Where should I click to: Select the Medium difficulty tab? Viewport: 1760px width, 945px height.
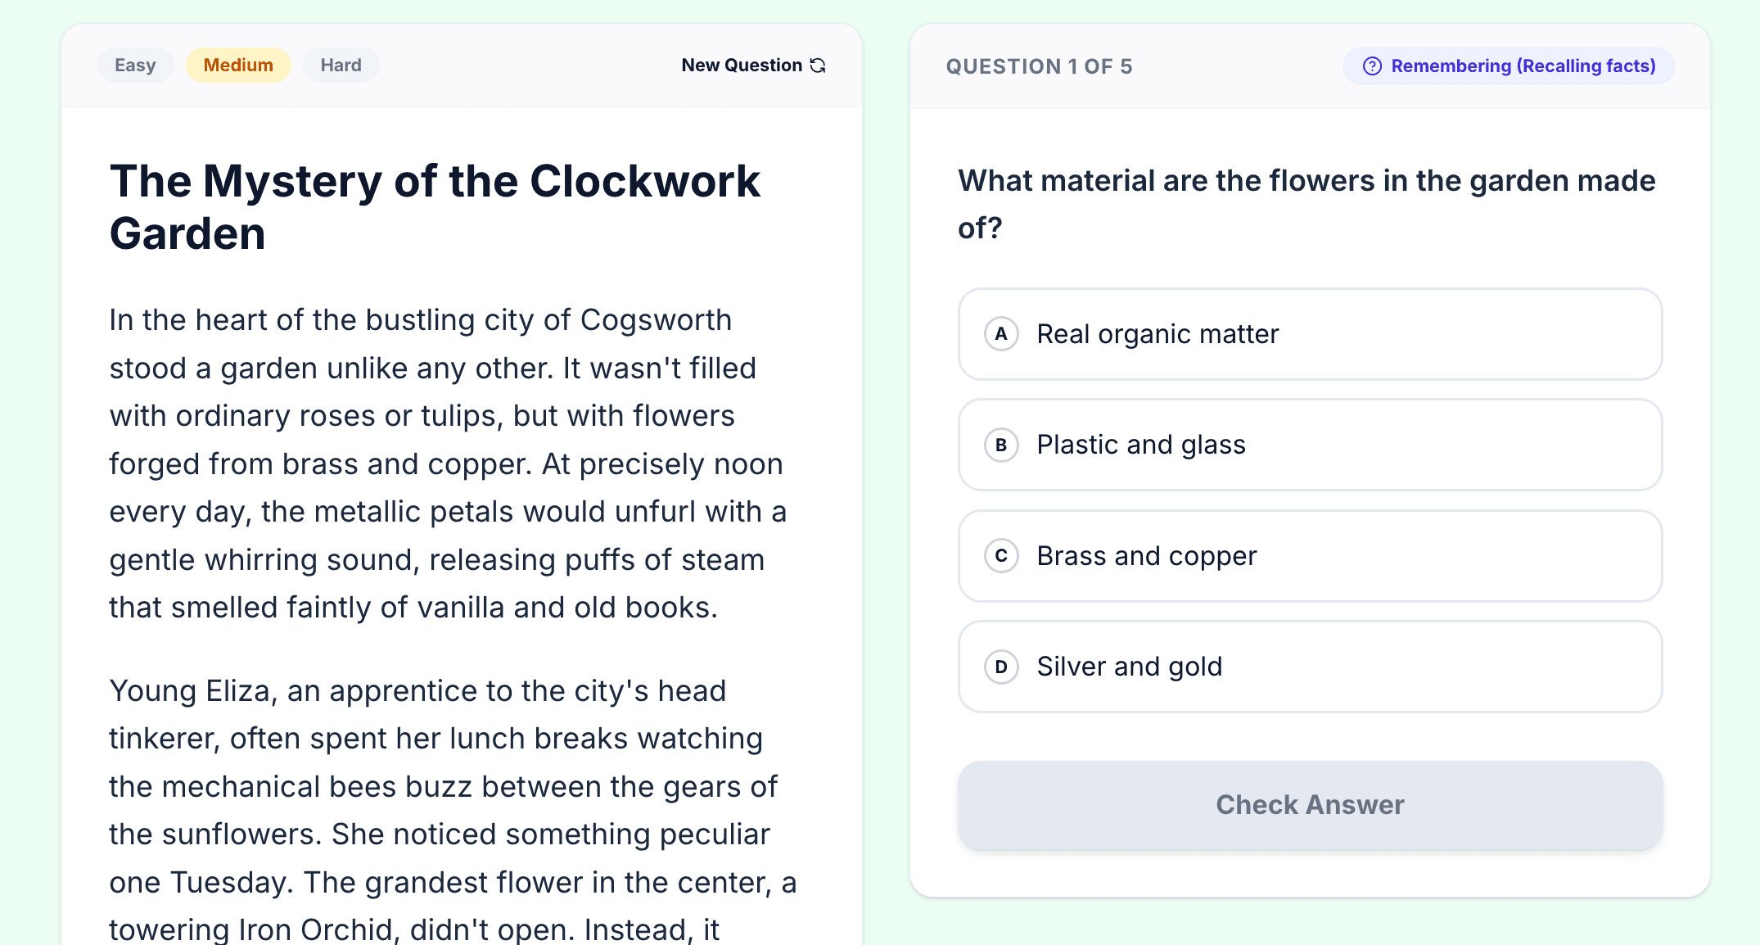pos(238,66)
